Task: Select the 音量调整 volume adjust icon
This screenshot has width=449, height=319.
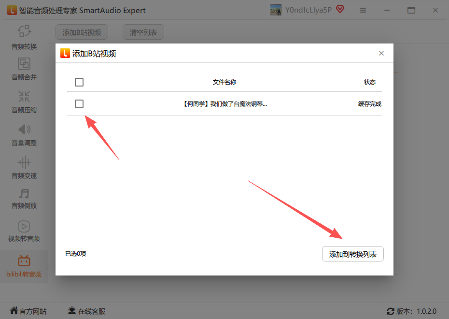Action: coord(24,129)
